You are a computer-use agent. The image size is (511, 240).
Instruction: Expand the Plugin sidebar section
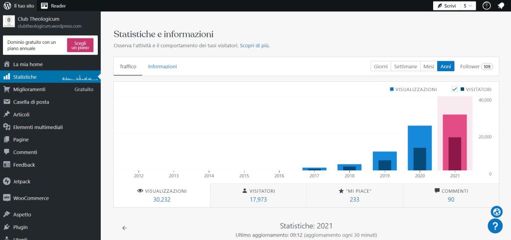20,227
